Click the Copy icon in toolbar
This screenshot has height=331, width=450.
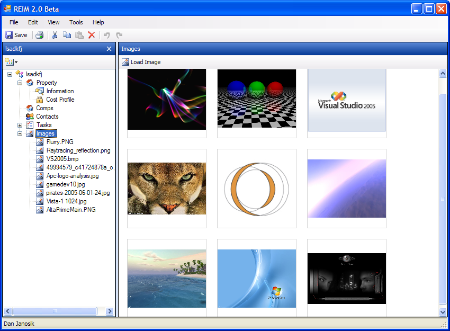pyautogui.click(x=67, y=35)
